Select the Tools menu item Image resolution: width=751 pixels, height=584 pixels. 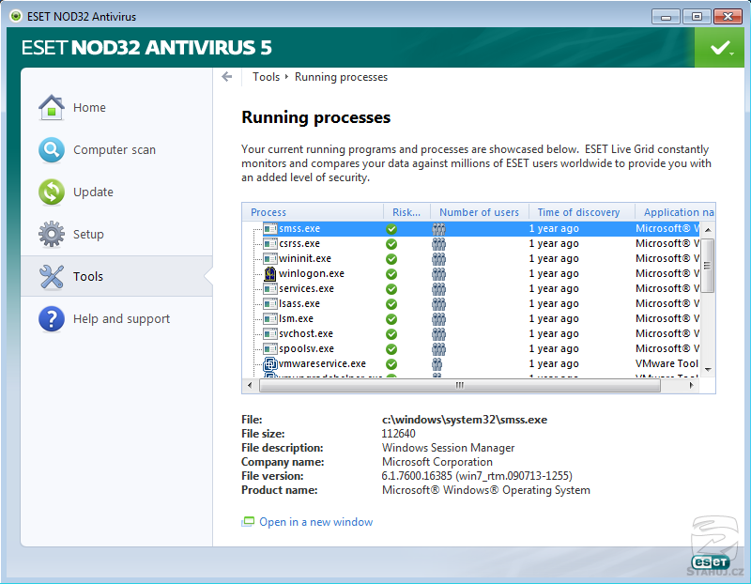pos(88,277)
